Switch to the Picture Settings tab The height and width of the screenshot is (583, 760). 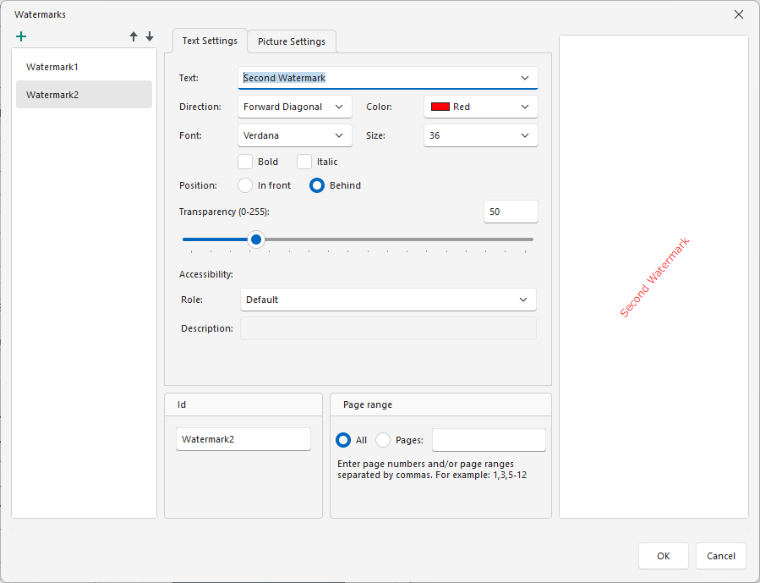pyautogui.click(x=292, y=41)
